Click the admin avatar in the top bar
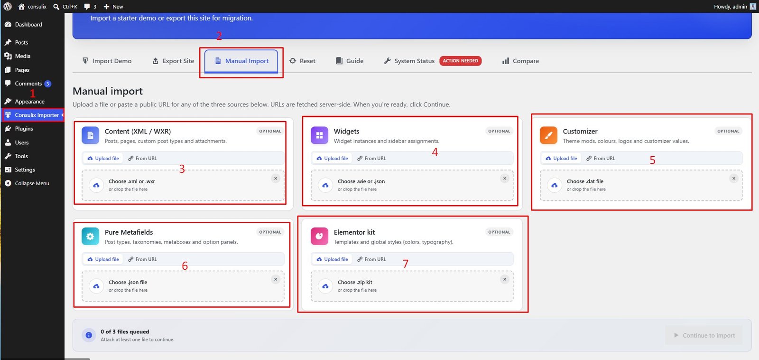 (753, 7)
